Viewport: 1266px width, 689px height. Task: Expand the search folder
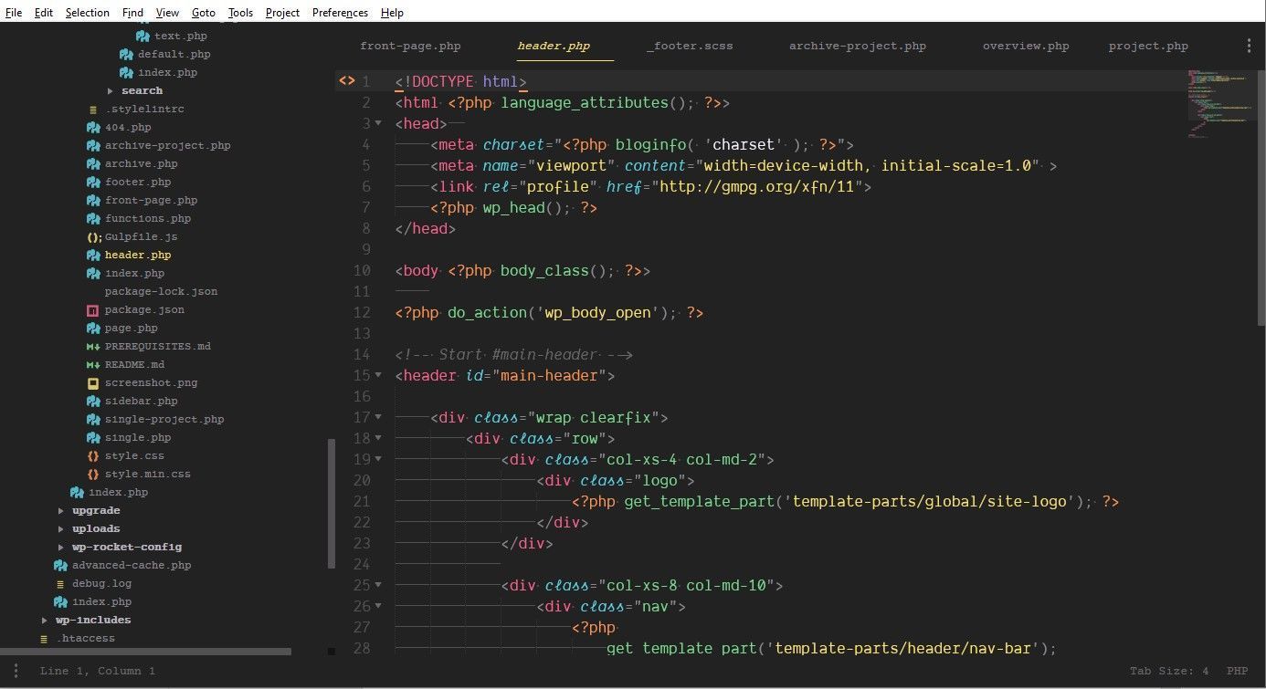[111, 91]
